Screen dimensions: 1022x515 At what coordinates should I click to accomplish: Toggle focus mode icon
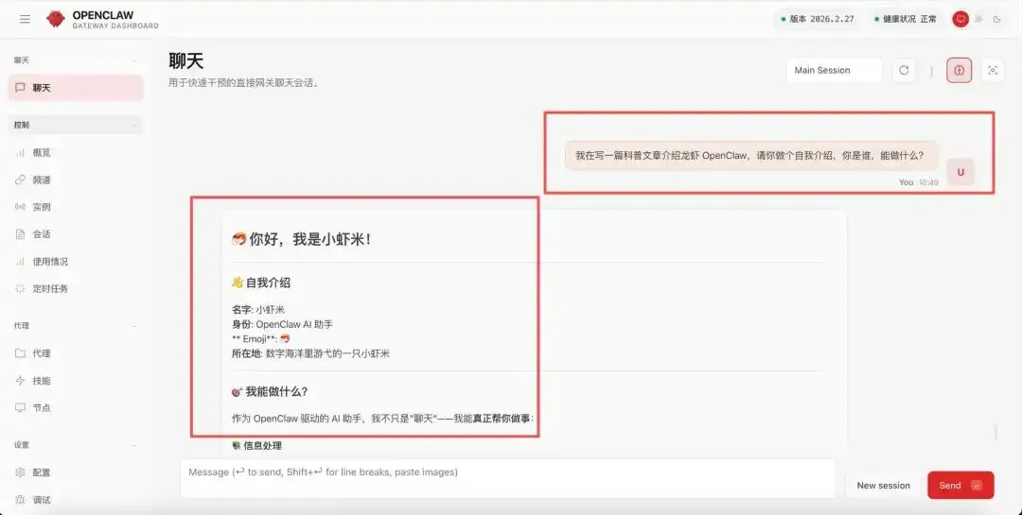993,70
